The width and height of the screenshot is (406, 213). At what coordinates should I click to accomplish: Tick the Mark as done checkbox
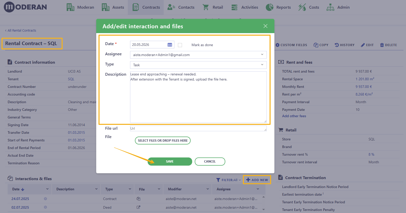tap(180, 45)
